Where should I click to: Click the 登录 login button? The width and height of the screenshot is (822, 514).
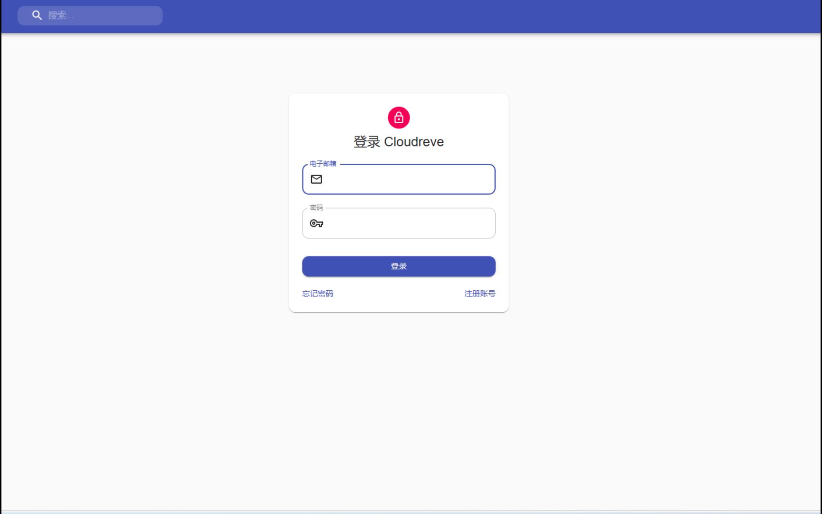[x=399, y=267]
